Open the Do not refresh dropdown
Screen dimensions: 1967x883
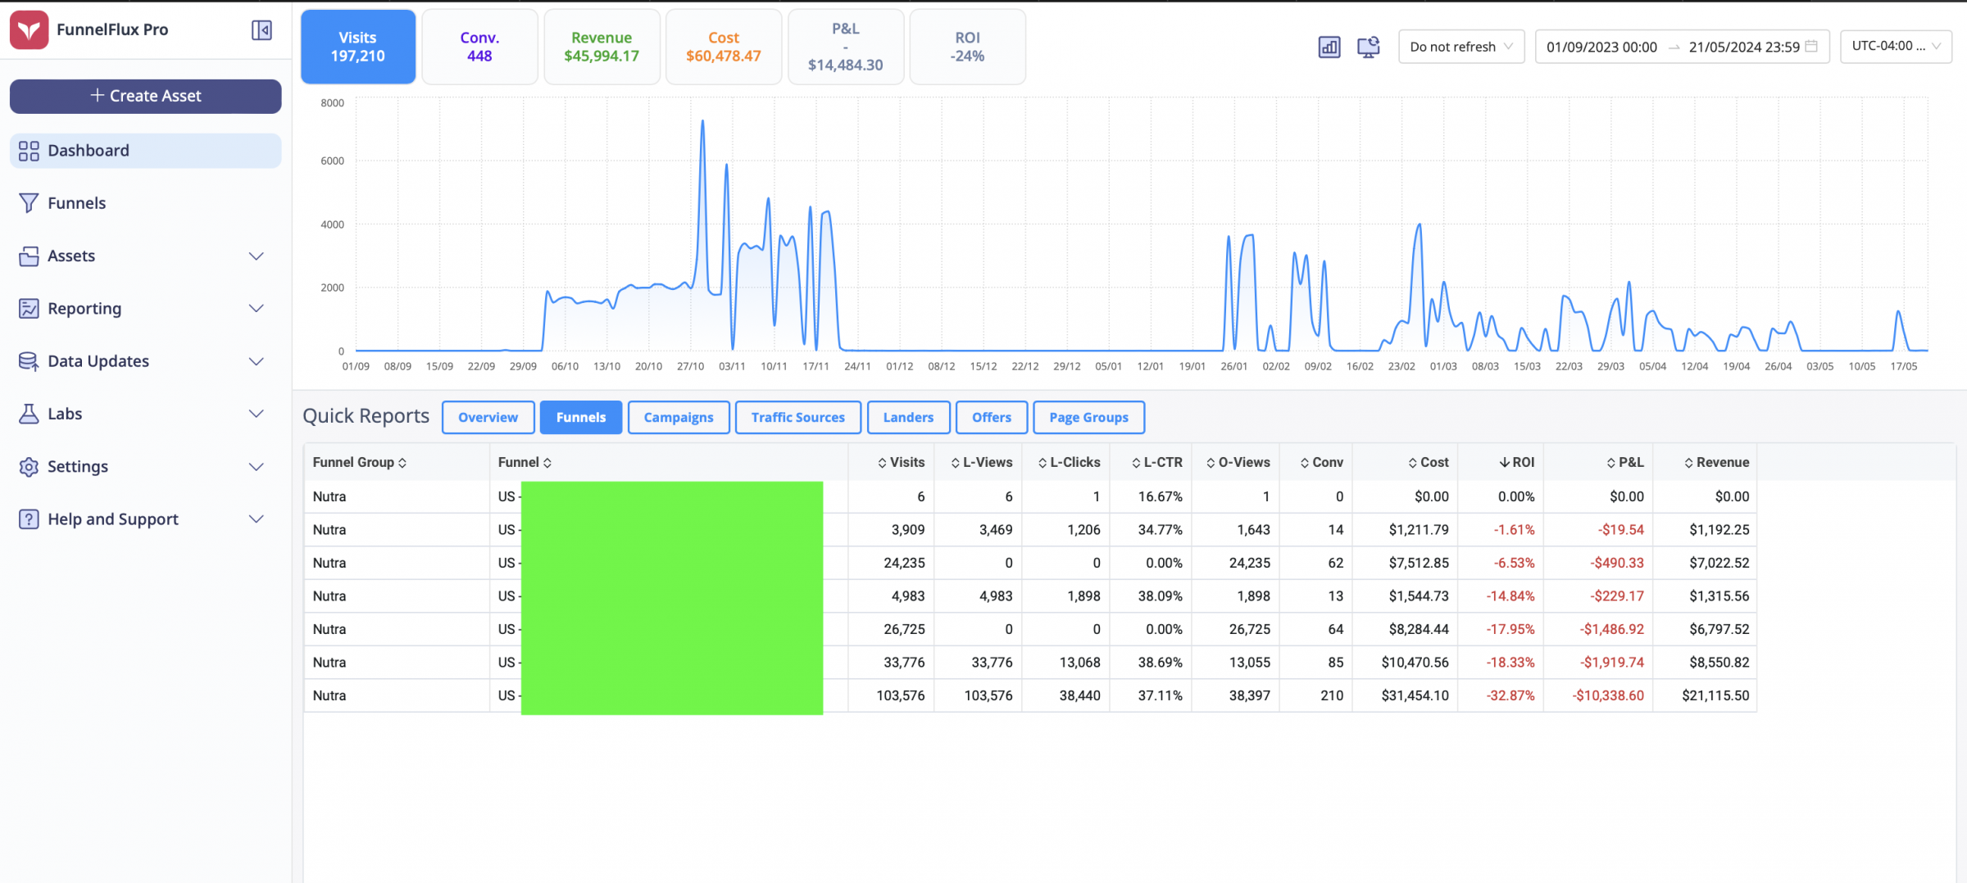1461,47
